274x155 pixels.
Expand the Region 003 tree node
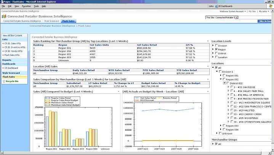pyautogui.click(x=220, y=125)
